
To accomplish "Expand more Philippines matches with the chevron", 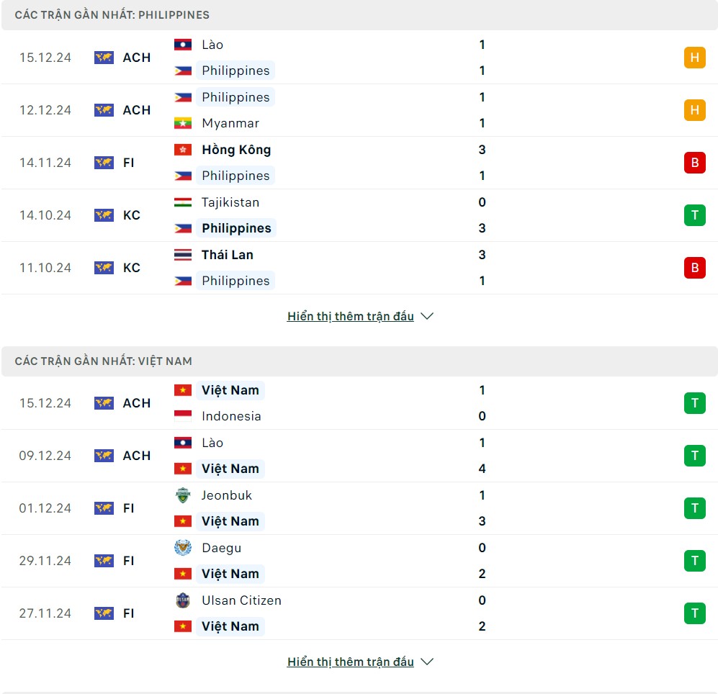I will (x=427, y=316).
